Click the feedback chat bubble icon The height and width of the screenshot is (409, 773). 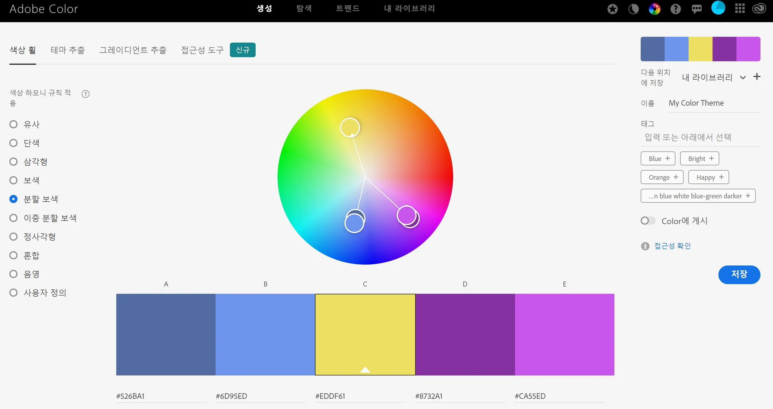coord(696,9)
